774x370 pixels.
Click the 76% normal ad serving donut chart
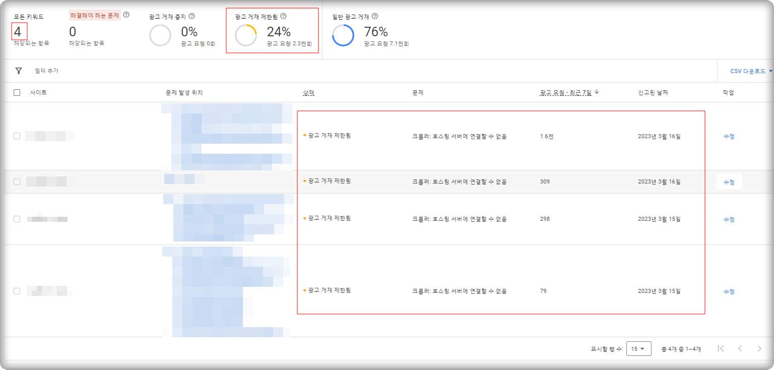coord(343,36)
